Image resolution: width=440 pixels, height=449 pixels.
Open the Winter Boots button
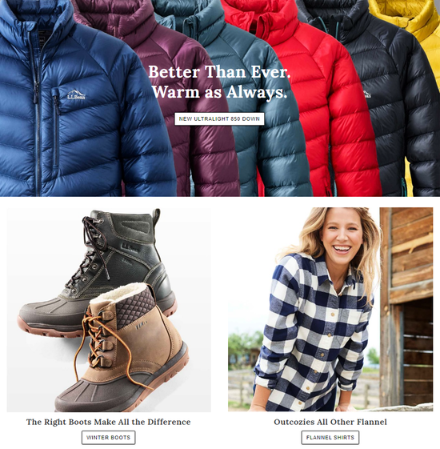[109, 437]
